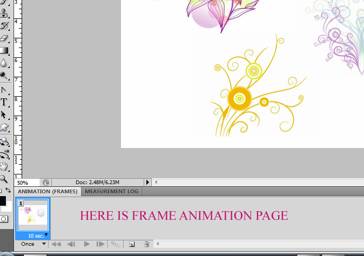This screenshot has width=364, height=256.
Task: Click the document horizontal scrollbar left arrow
Action: [156, 183]
